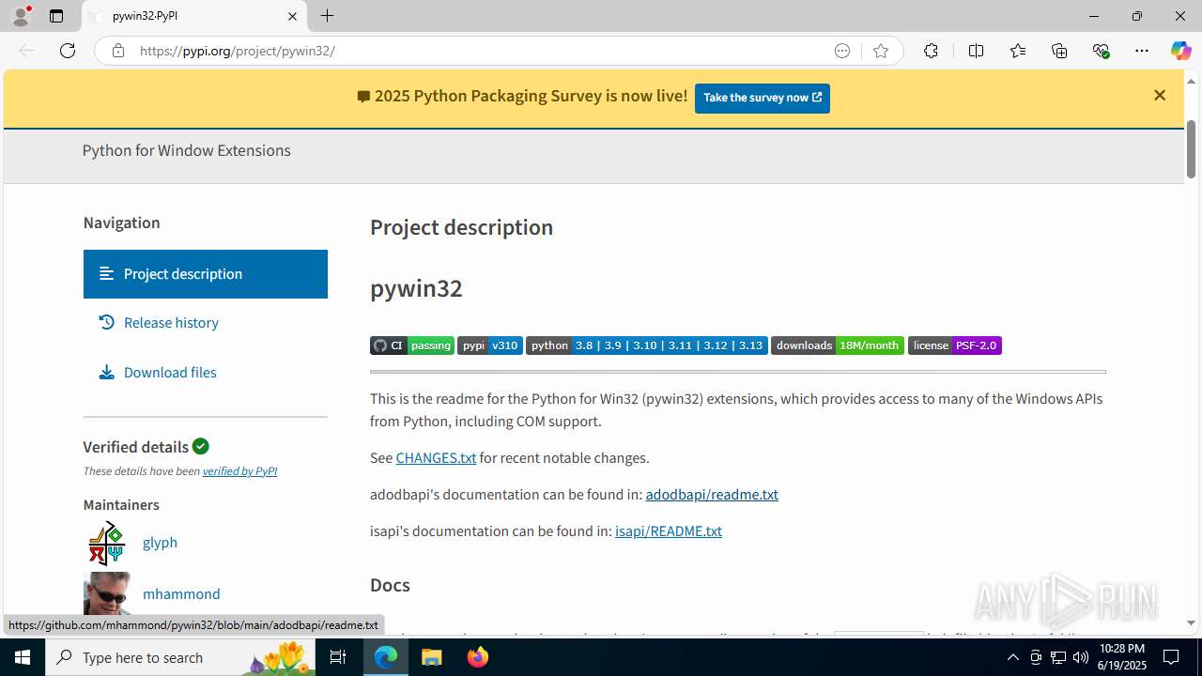This screenshot has width=1202, height=676.
Task: View site information lock icon
Action: tap(117, 51)
